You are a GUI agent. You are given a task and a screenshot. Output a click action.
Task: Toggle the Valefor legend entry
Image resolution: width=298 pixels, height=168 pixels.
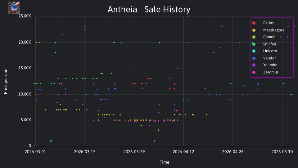[x=269, y=58]
